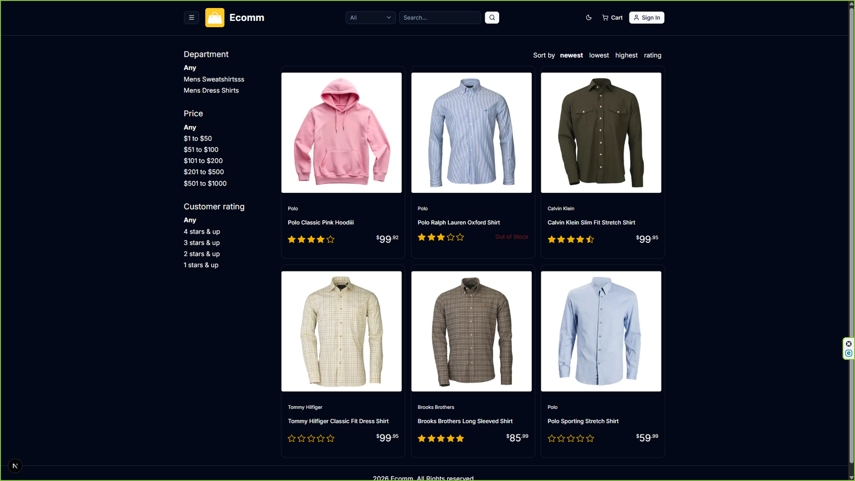
Task: Click the extension widget close icon
Action: click(849, 344)
